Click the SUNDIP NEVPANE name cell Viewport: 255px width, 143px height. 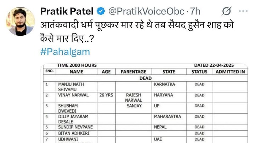75,127
